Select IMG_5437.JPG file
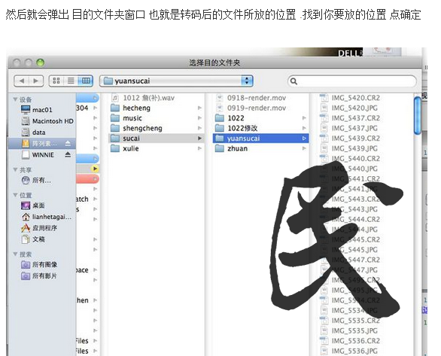The image size is (441, 356). click(x=349, y=128)
